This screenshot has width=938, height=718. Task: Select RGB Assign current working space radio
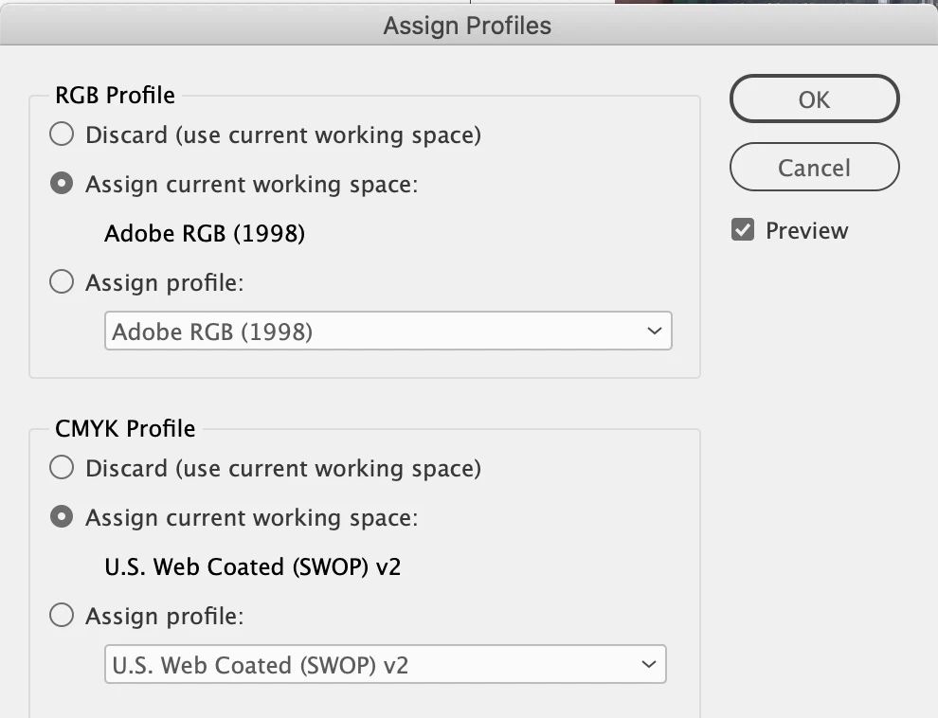(62, 184)
